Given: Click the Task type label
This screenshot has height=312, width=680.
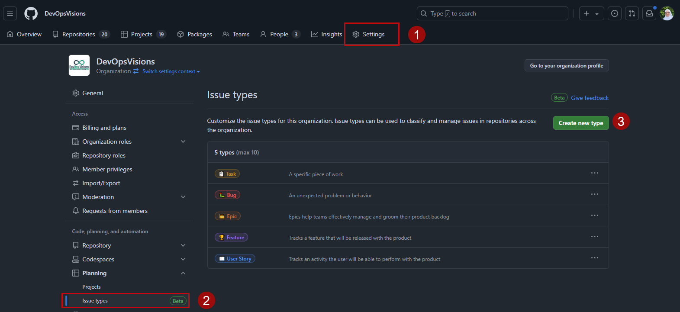Looking at the screenshot, I should (227, 174).
